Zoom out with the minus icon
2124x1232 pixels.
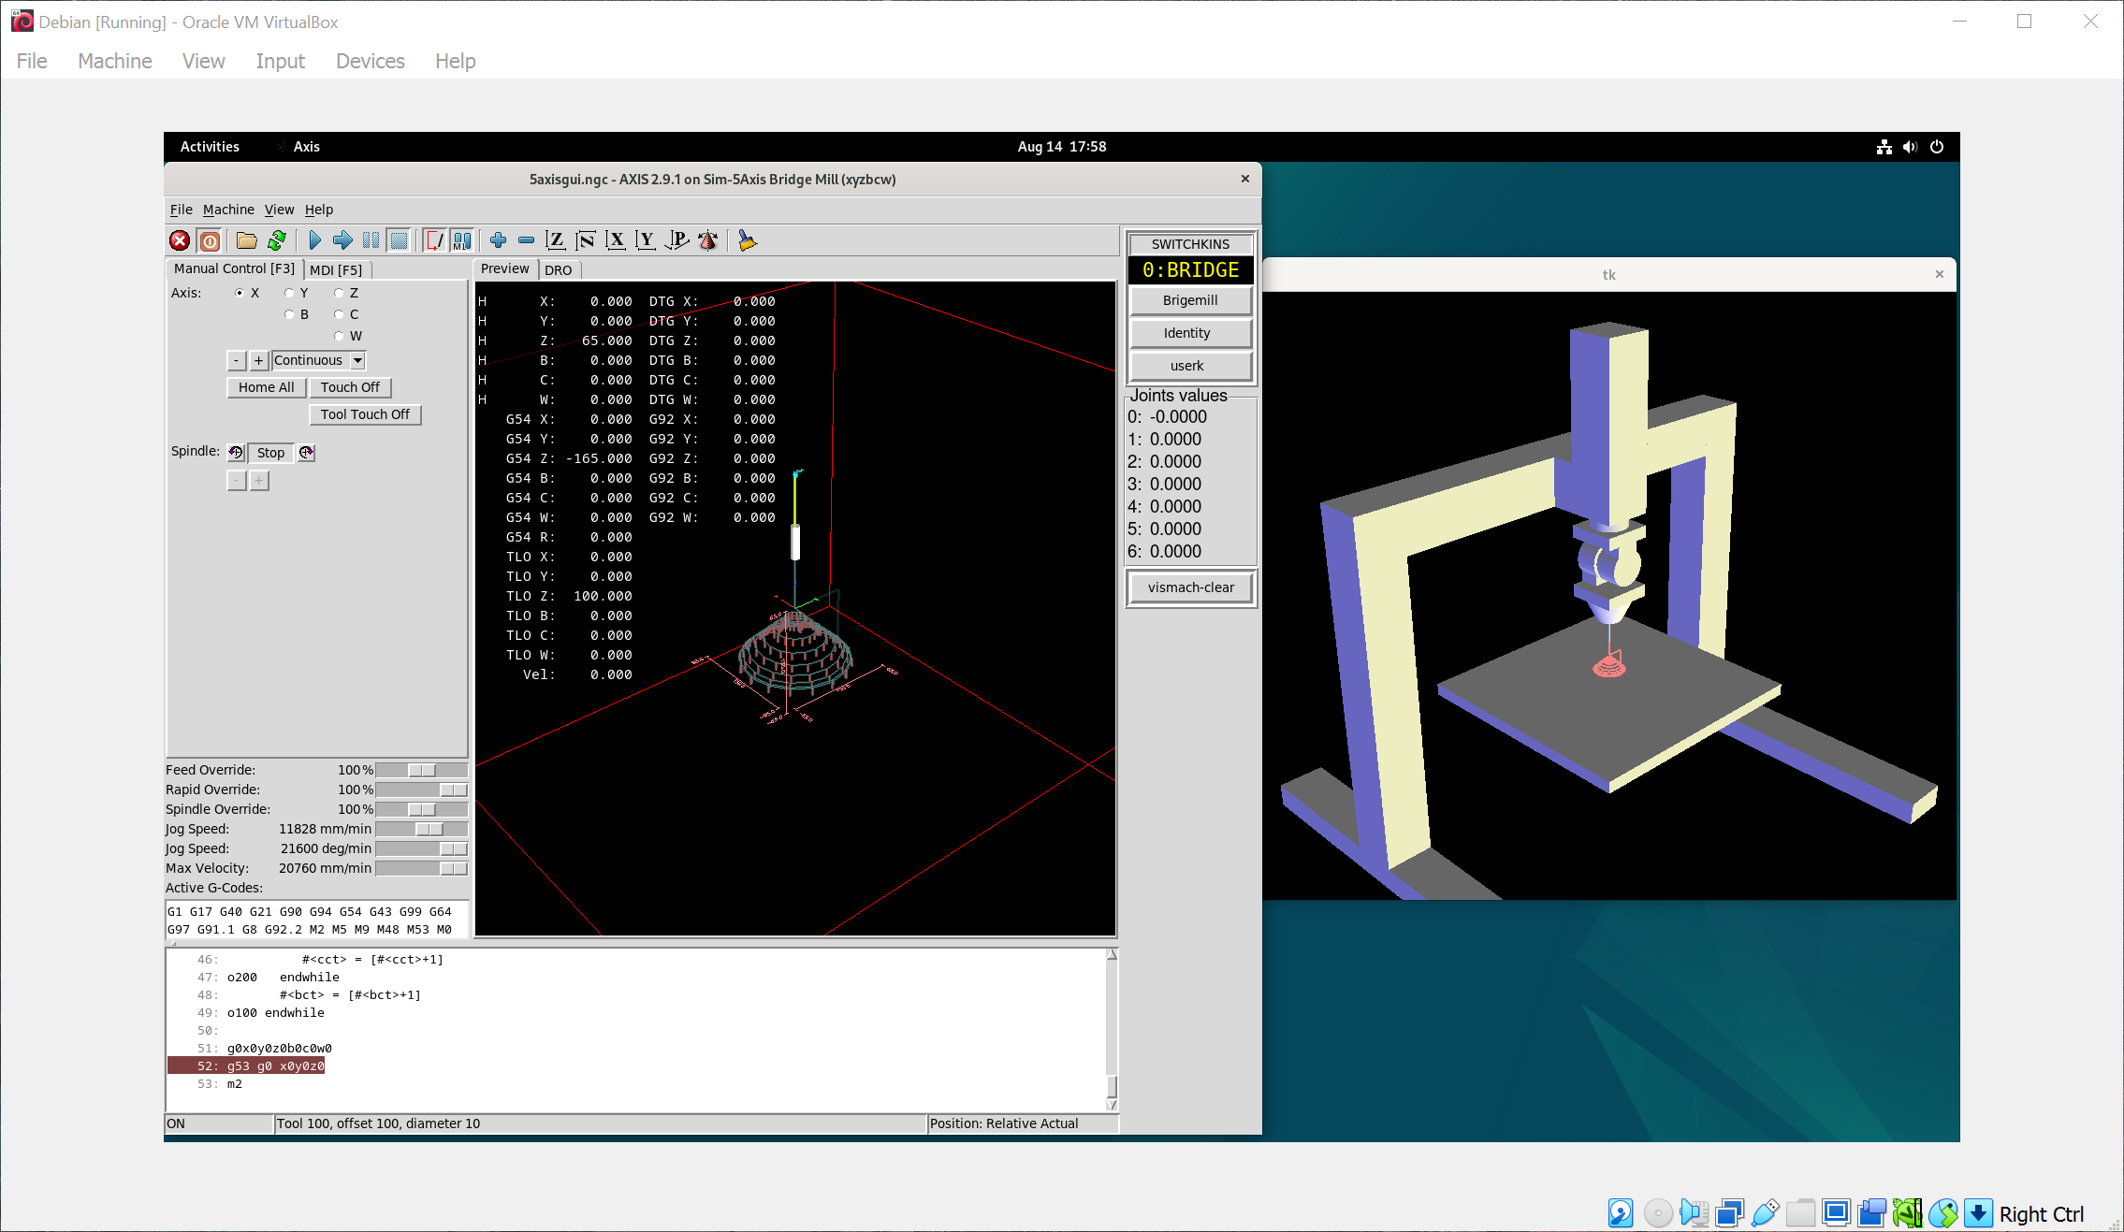[x=526, y=241]
